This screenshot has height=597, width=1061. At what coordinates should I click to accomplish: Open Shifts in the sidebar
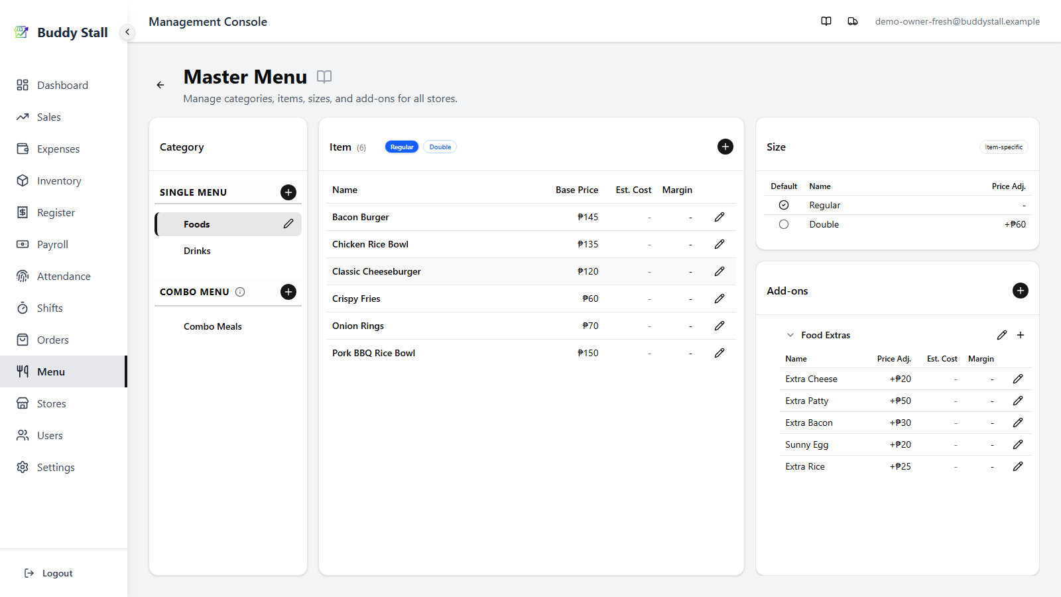point(64,308)
